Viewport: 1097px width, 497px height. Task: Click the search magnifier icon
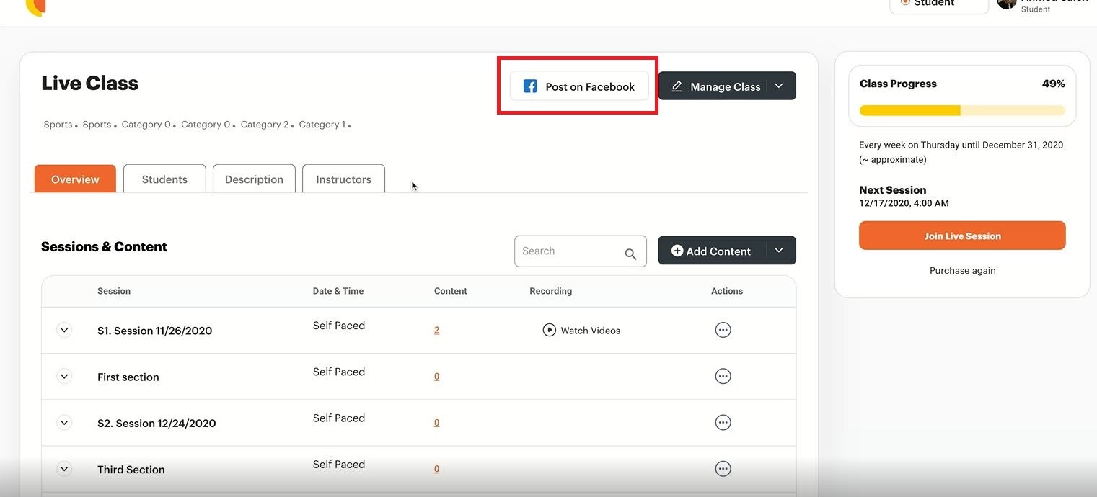[x=630, y=254]
